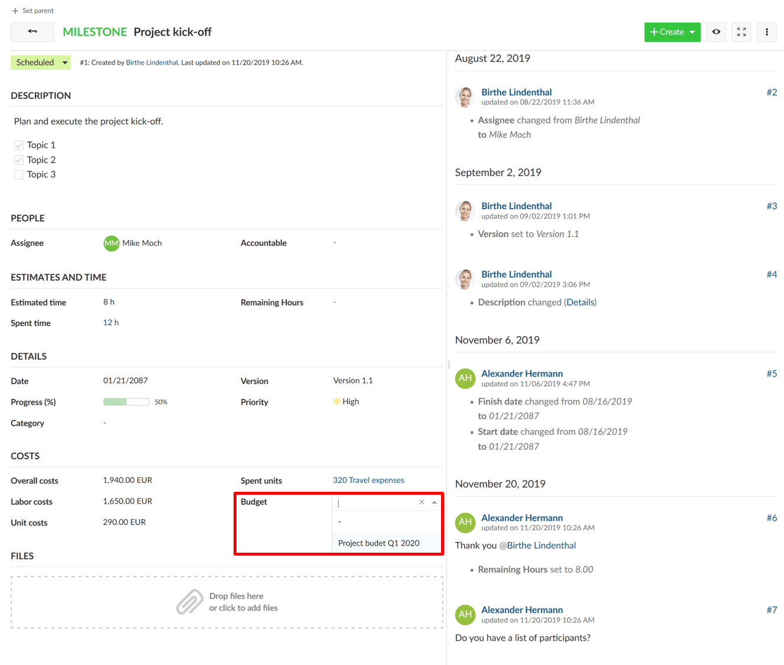This screenshot has width=784, height=665.
Task: Click the 50% progress bar
Action: [126, 402]
